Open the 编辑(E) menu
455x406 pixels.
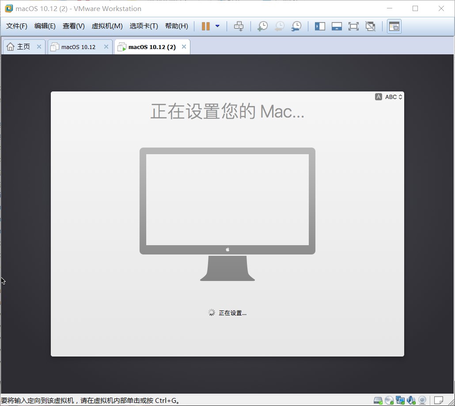pyautogui.click(x=45, y=26)
